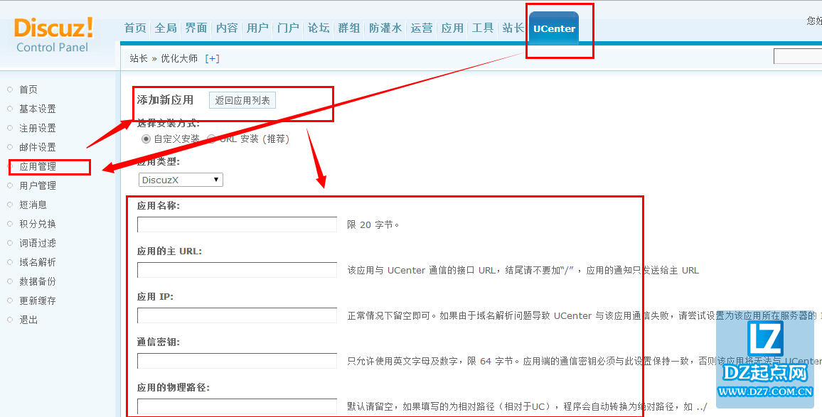822x417 pixels.
Task: Focus the 应用 IP input field
Action: click(x=237, y=315)
